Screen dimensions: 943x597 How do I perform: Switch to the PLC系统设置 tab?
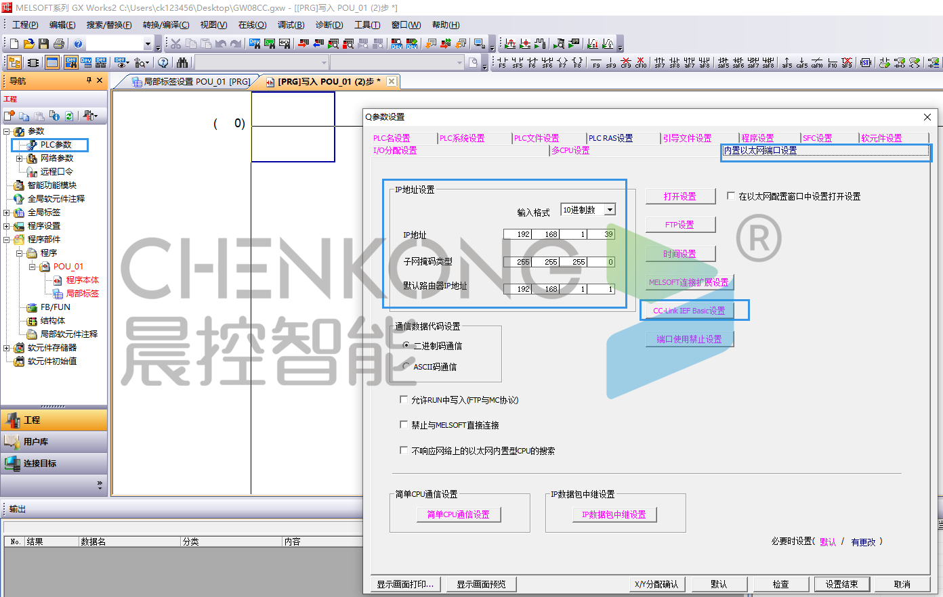[462, 138]
